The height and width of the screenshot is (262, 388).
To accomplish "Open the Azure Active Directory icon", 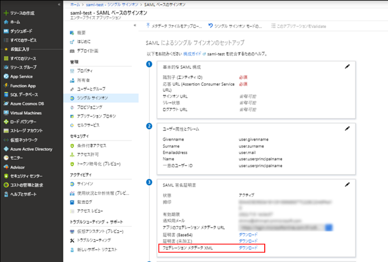I will 6,149.
